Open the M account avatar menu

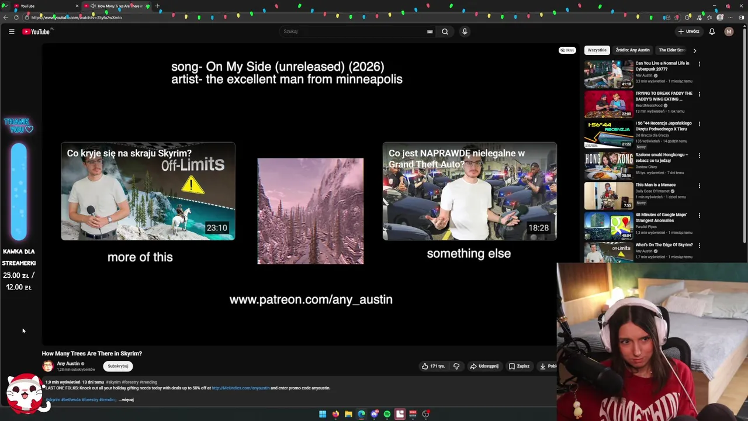(729, 32)
